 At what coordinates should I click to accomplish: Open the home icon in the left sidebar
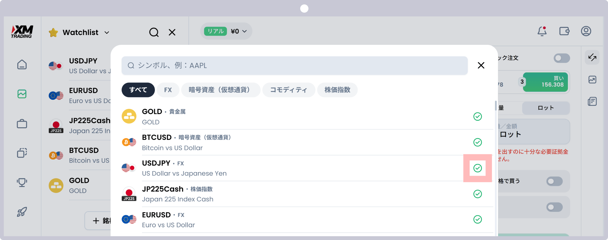22,64
